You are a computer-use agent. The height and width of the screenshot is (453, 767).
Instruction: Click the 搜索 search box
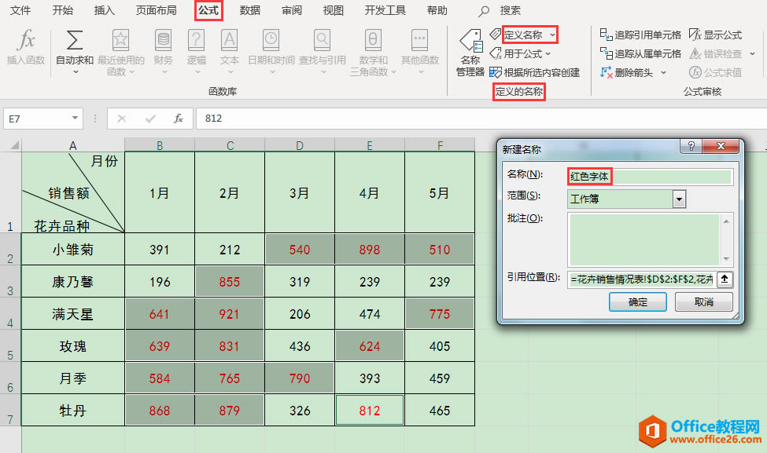511,10
